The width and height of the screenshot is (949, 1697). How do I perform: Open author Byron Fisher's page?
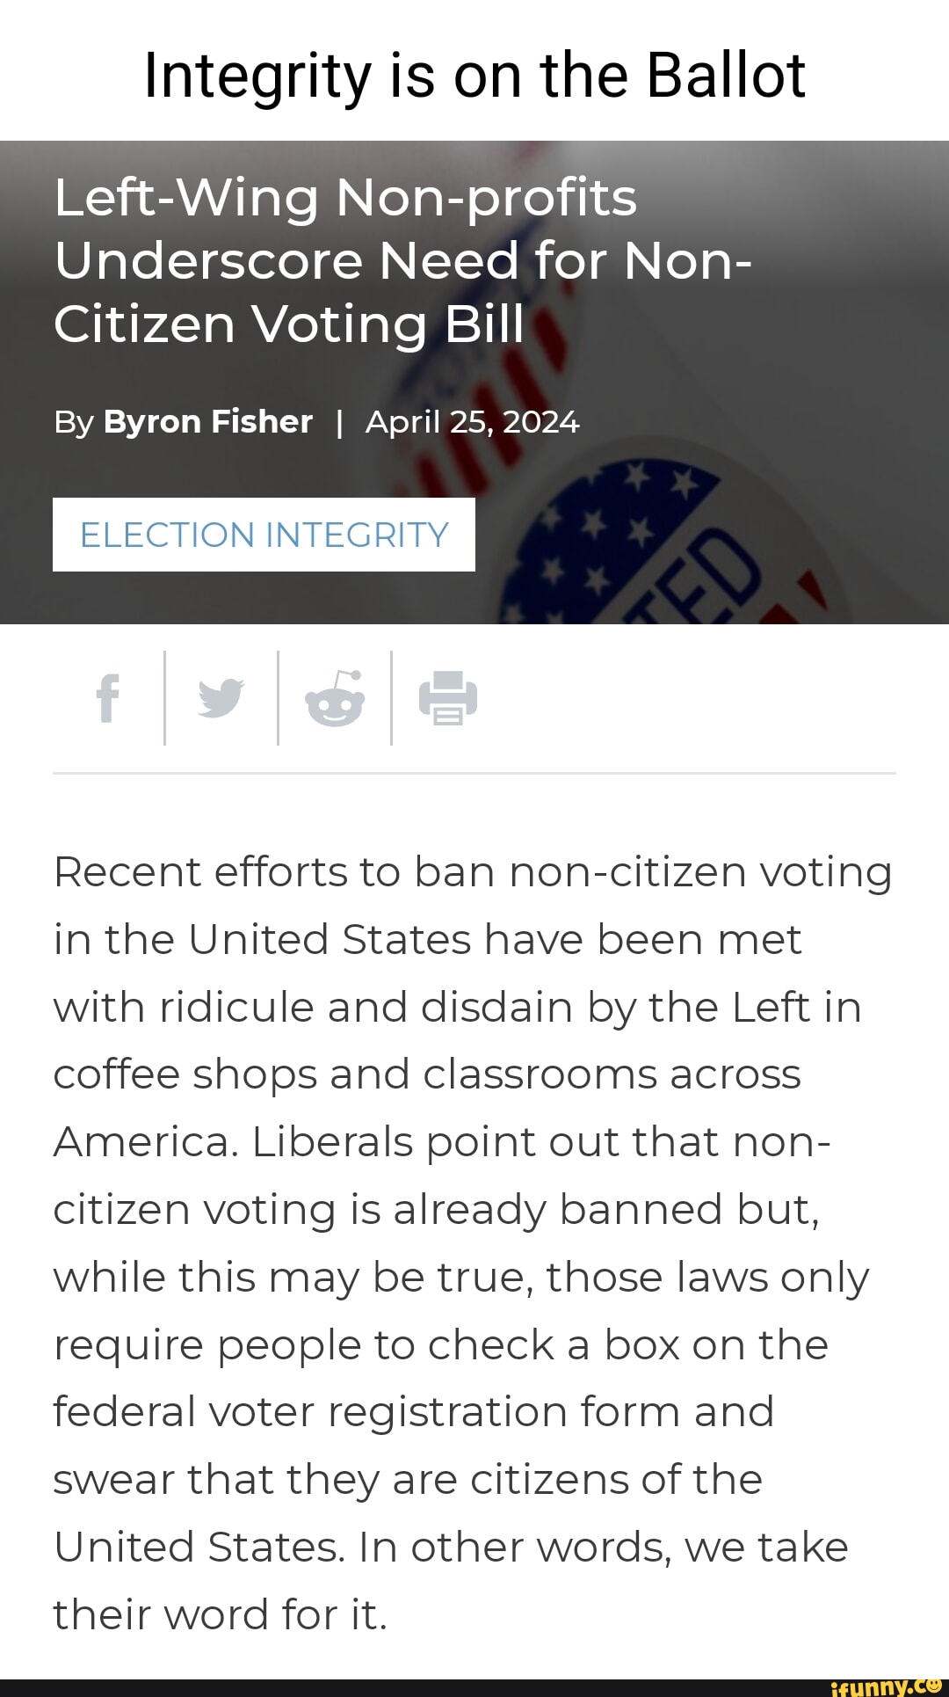point(207,422)
